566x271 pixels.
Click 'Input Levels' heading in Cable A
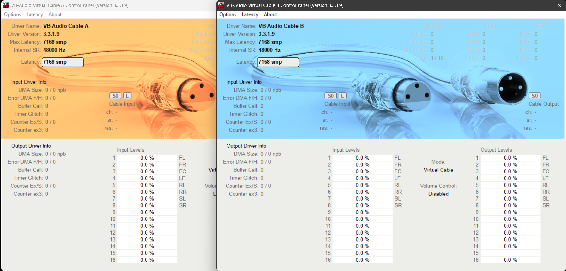(131, 150)
